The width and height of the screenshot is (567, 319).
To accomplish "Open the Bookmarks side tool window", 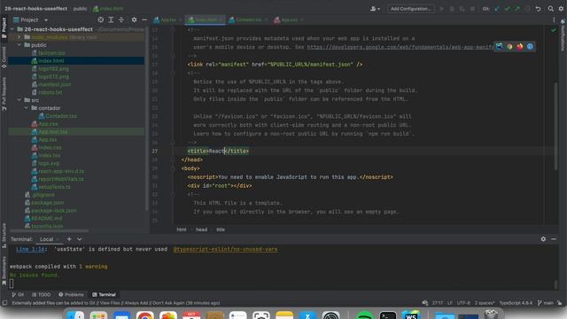I will 4,270.
